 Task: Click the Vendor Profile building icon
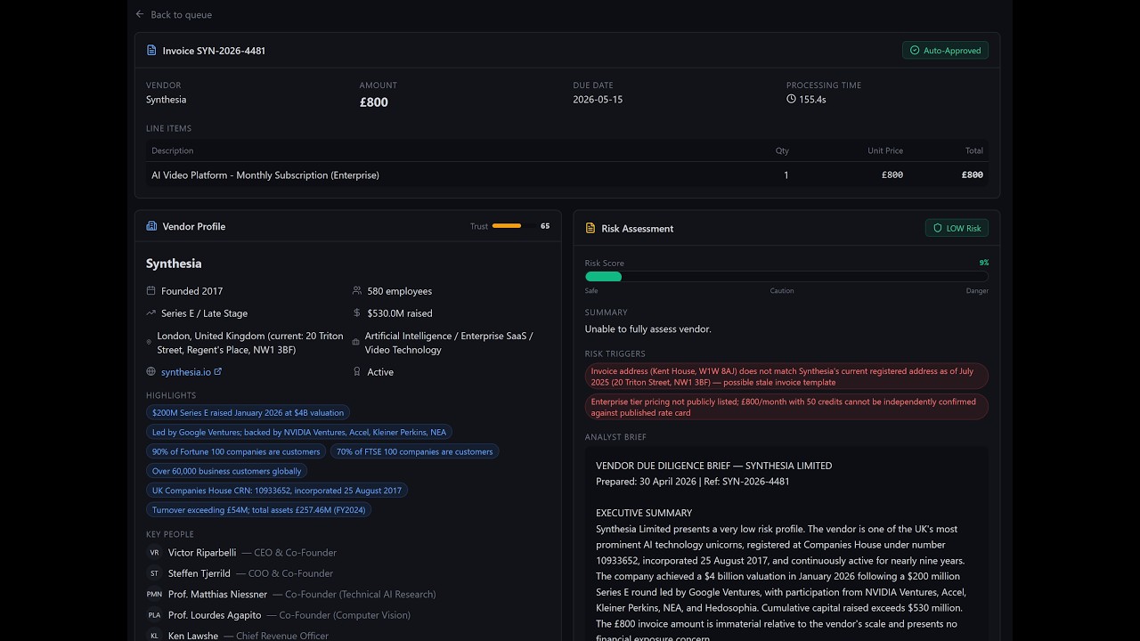(151, 226)
